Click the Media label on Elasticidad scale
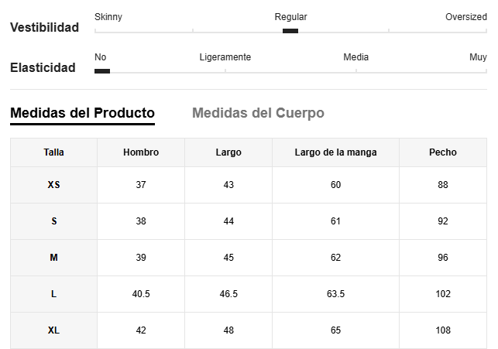This screenshot has height=349, width=498. 356,57
